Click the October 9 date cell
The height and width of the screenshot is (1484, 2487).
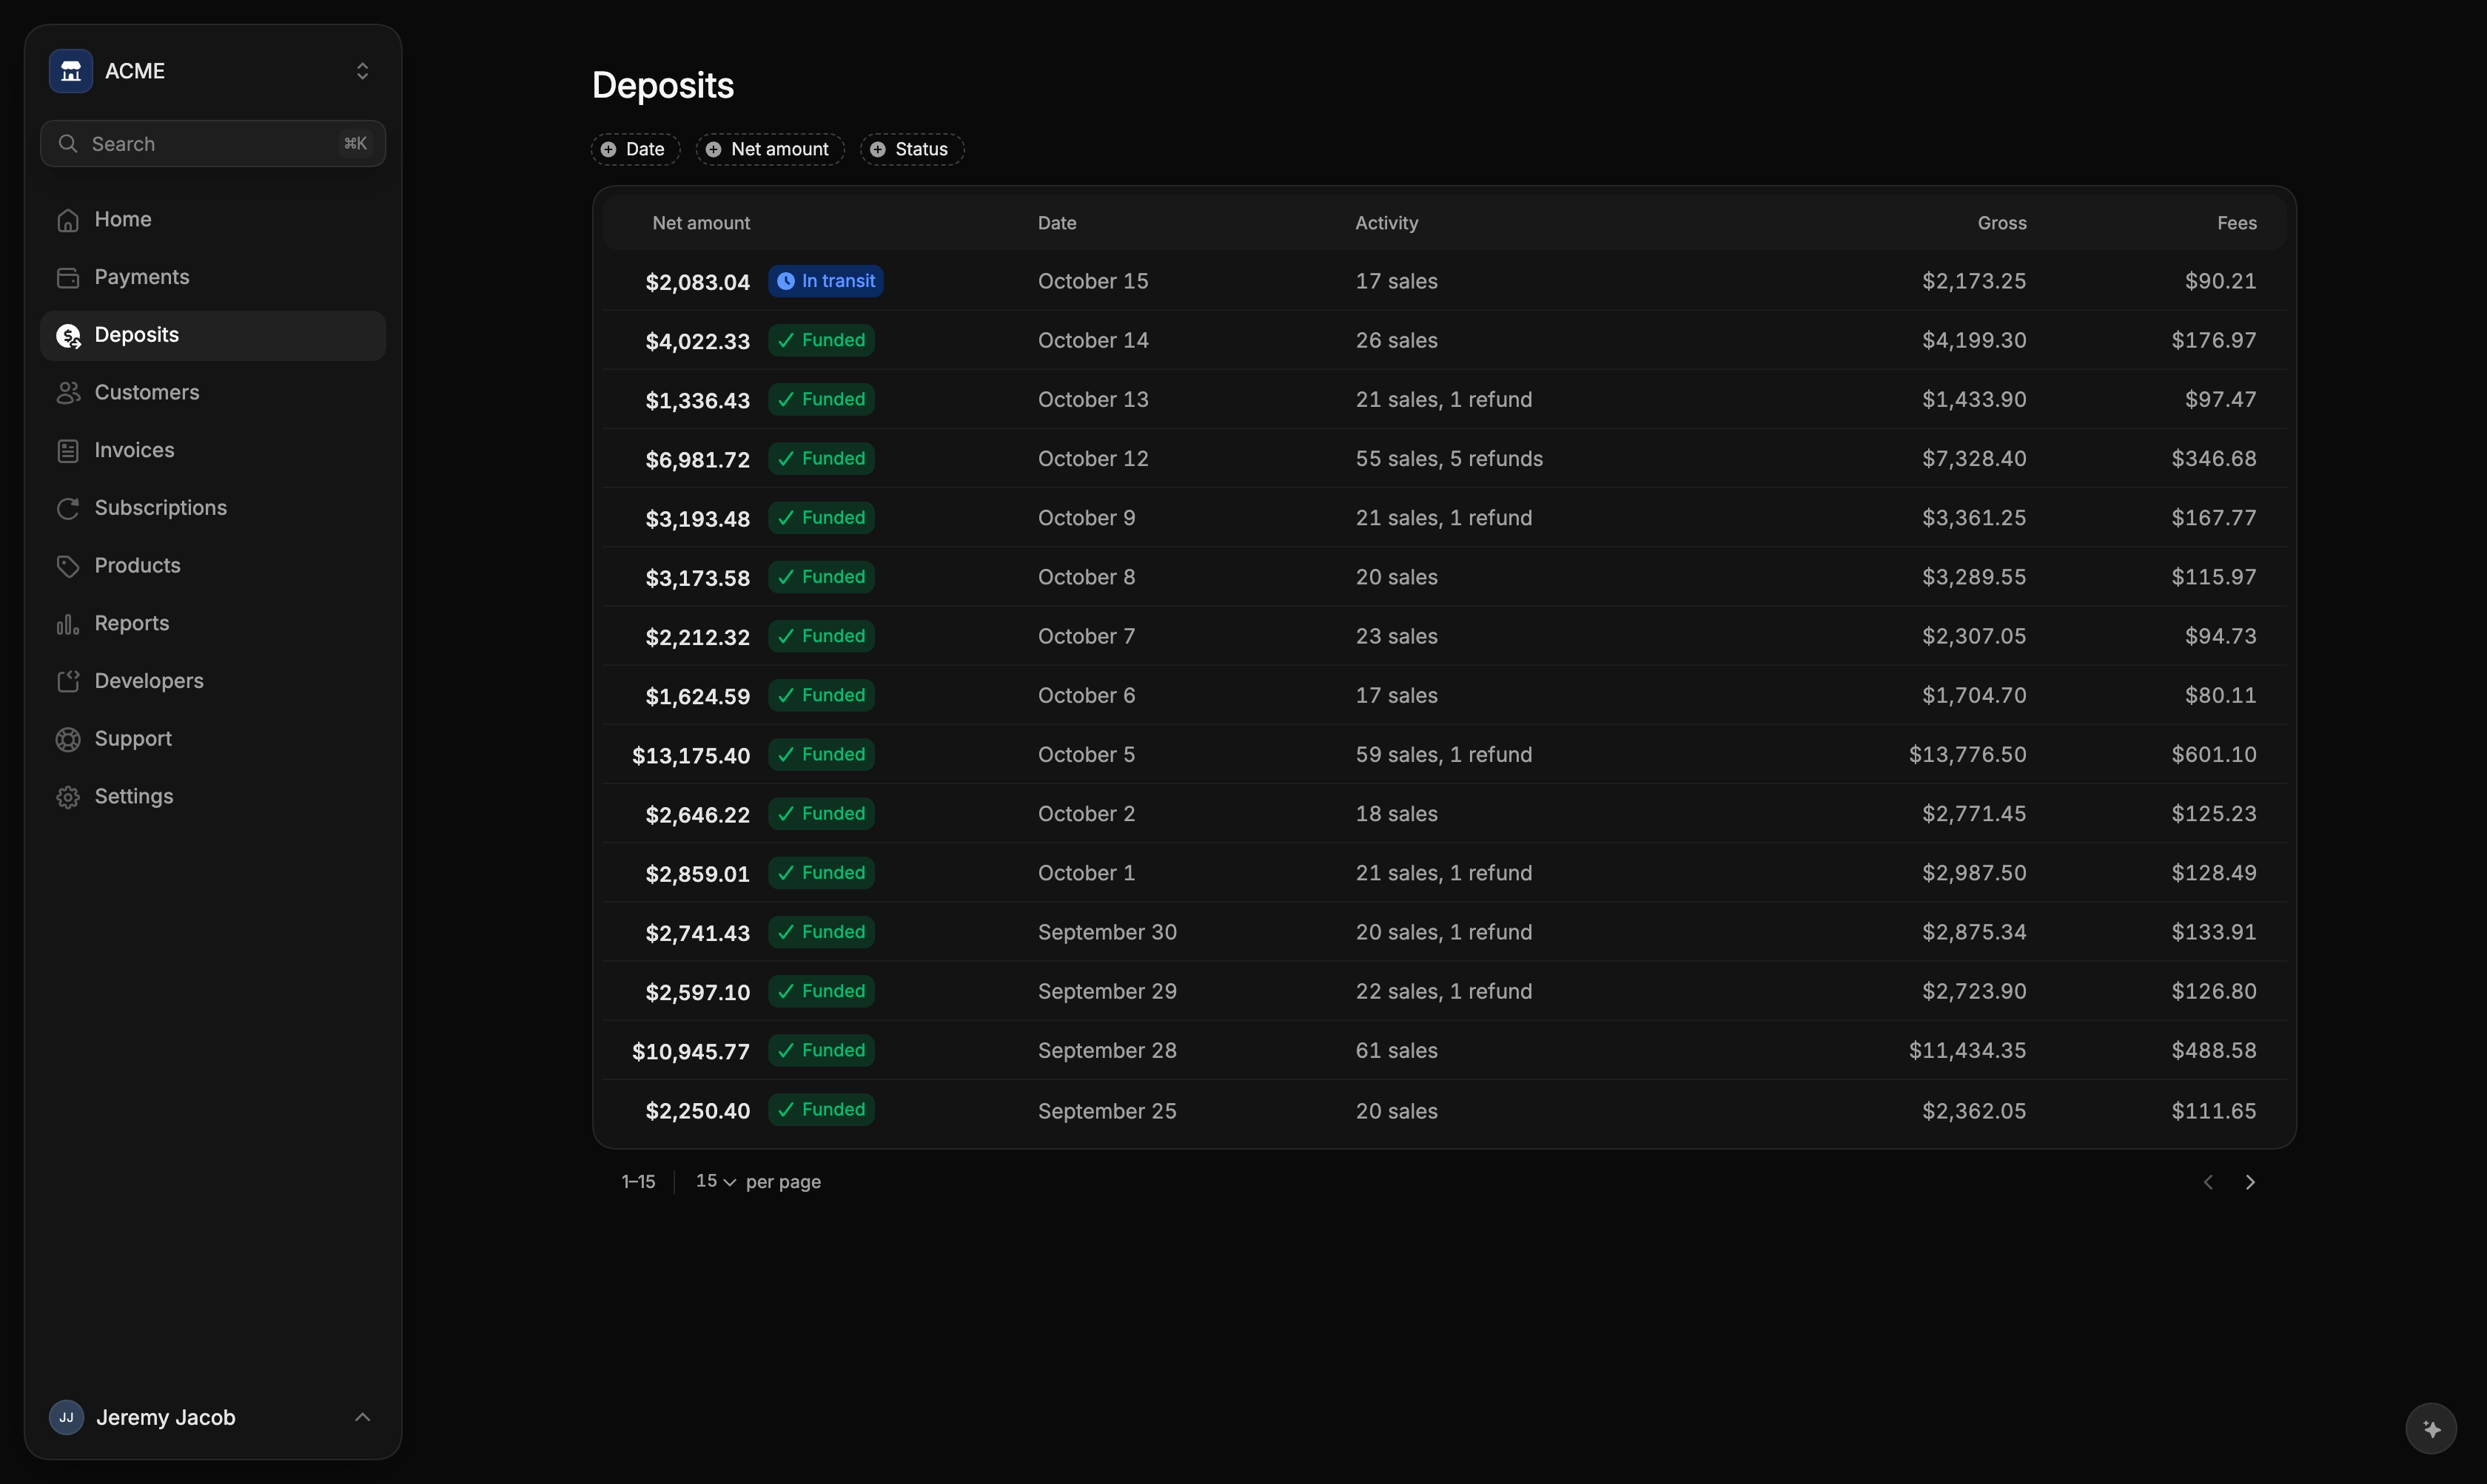[x=1087, y=518]
